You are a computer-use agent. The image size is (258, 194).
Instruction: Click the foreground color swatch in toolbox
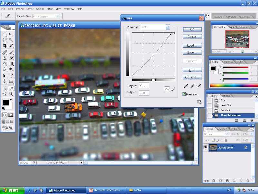tap(5, 103)
